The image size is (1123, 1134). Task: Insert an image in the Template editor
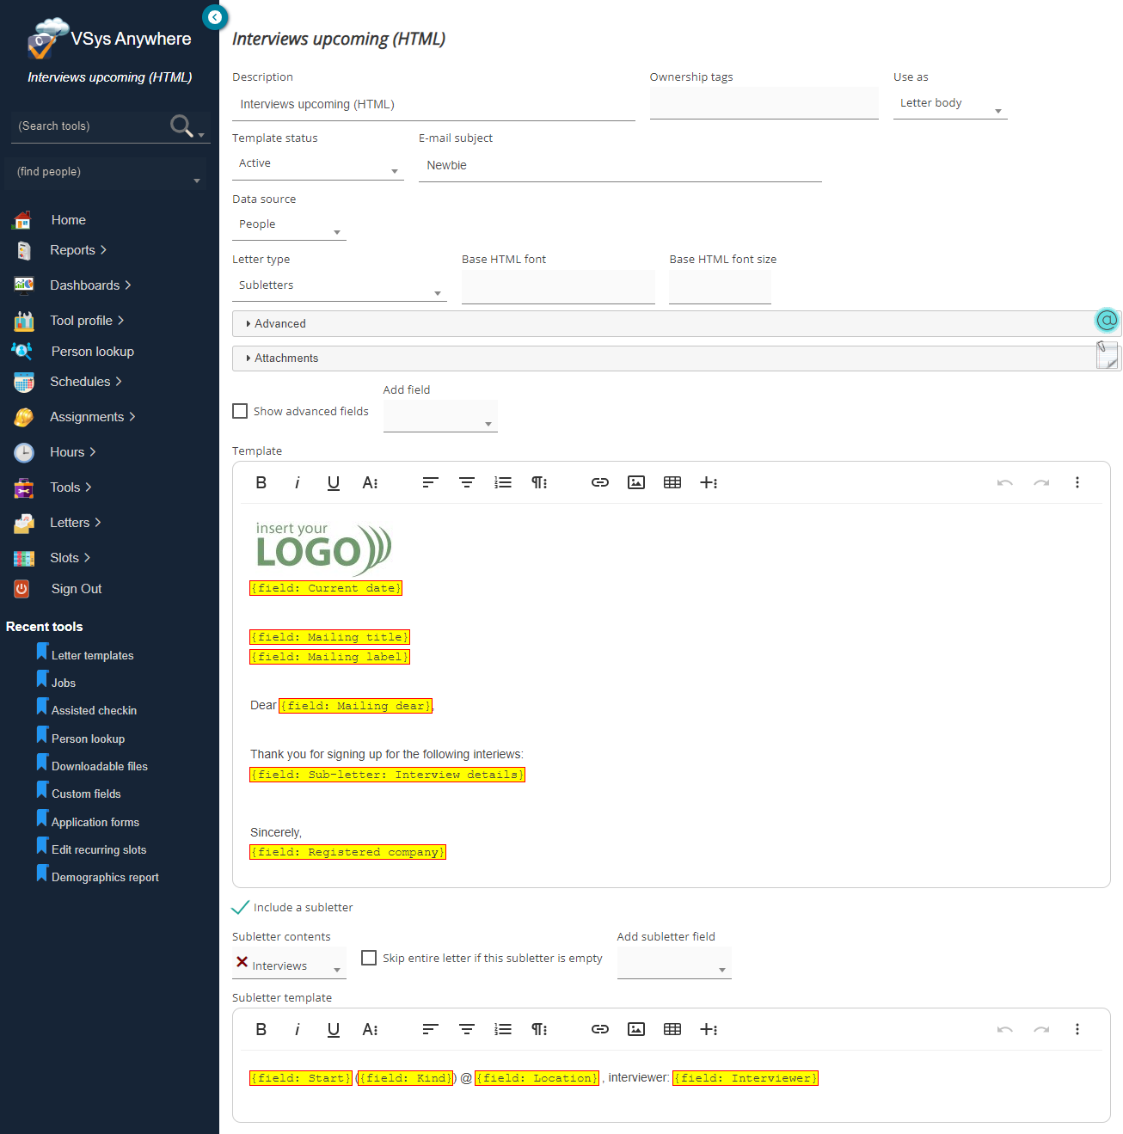[636, 483]
